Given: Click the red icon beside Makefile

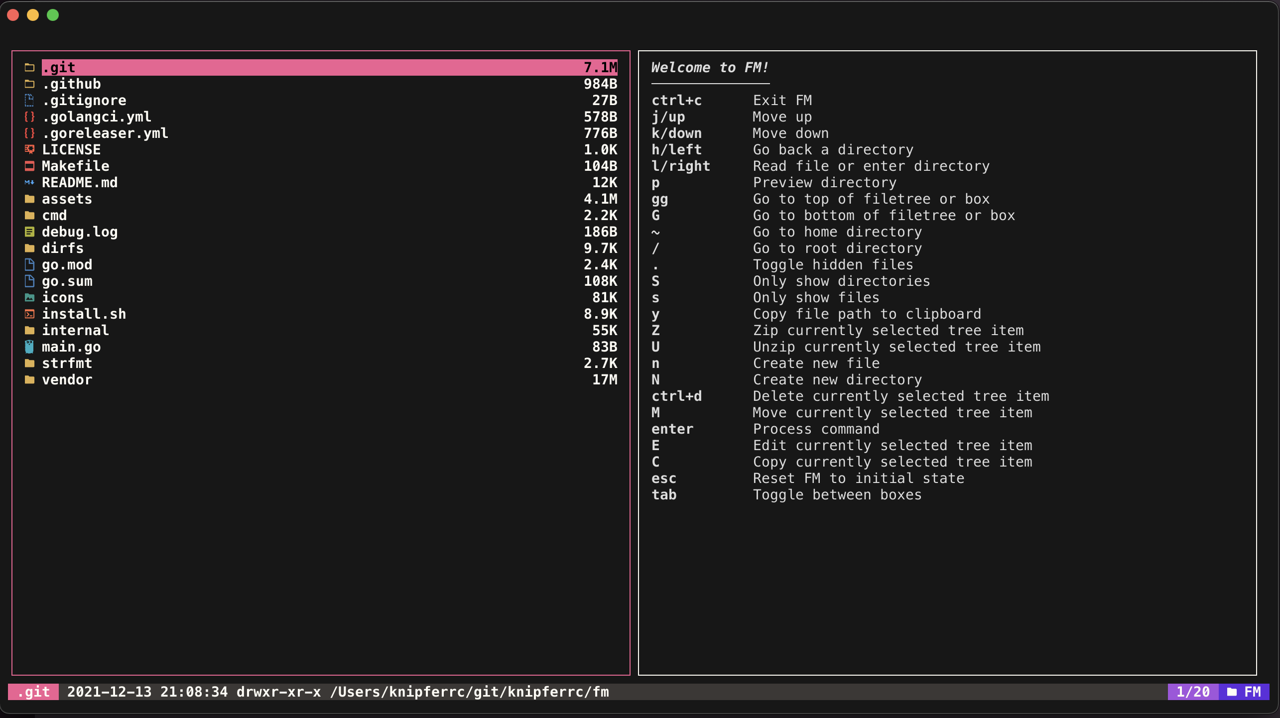Looking at the screenshot, I should pos(29,166).
